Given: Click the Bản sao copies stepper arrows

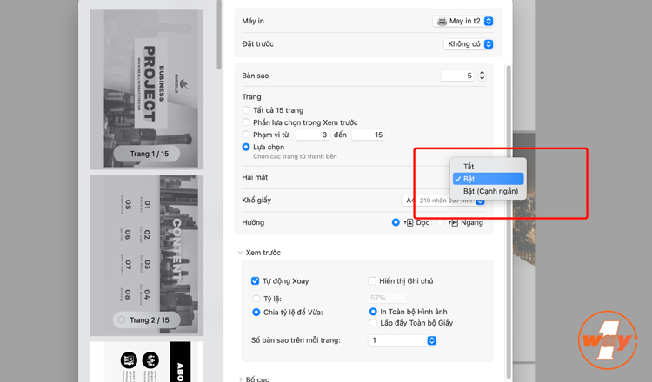Looking at the screenshot, I should [482, 76].
